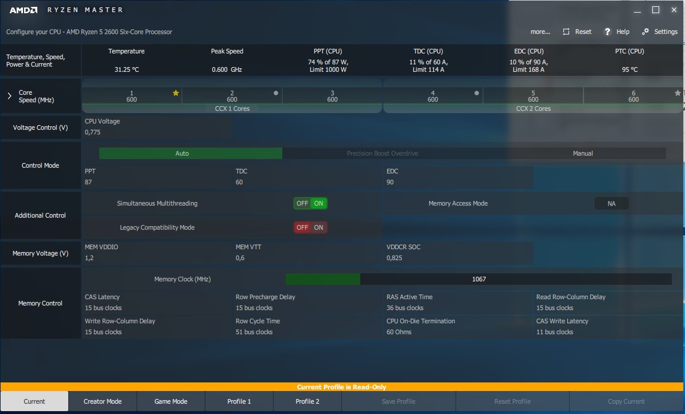685x414 pixels.
Task: Select core 5 speed cell
Action: (533, 96)
